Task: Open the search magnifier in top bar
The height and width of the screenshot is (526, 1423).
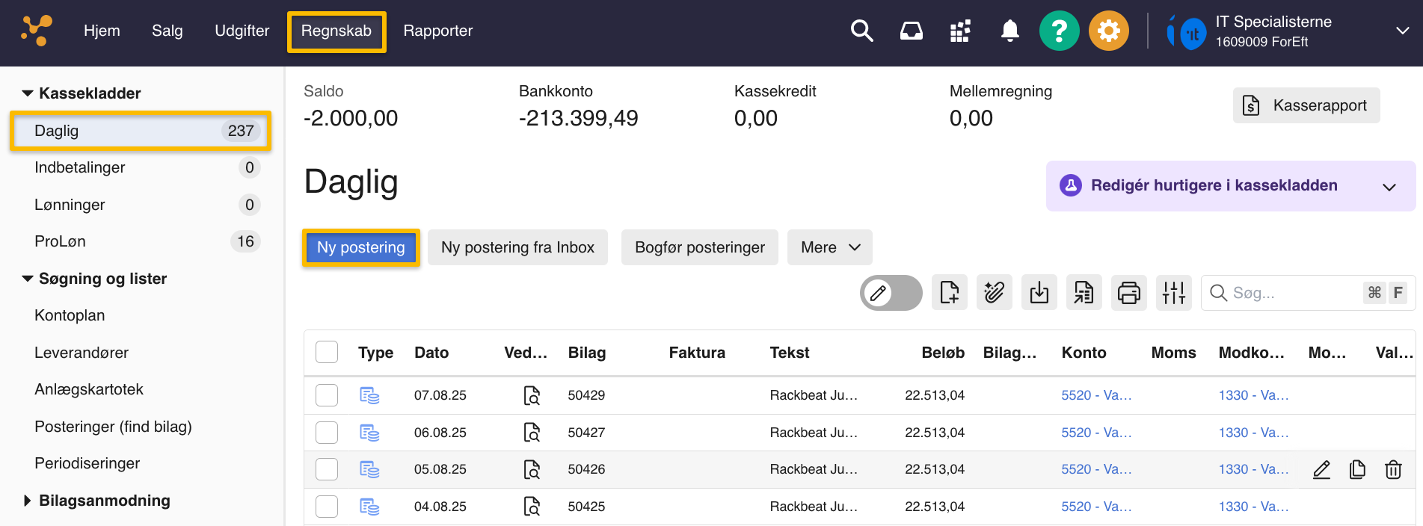Action: [x=861, y=31]
